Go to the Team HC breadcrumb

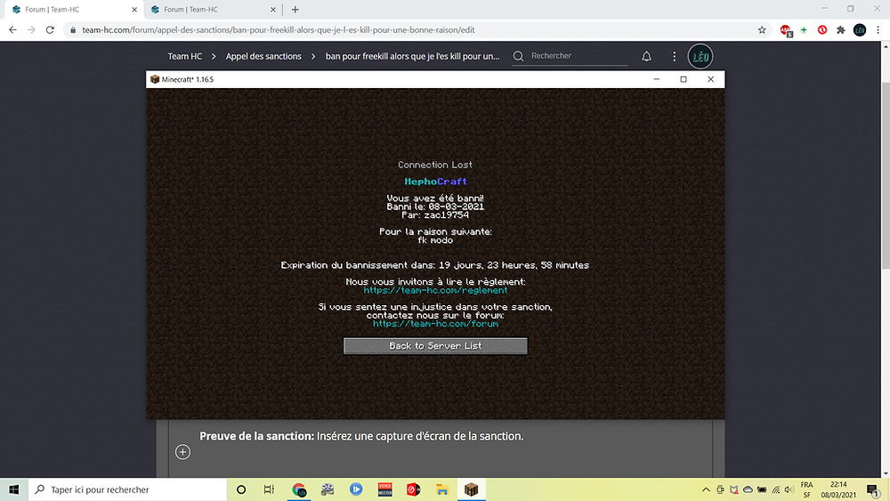tap(184, 56)
